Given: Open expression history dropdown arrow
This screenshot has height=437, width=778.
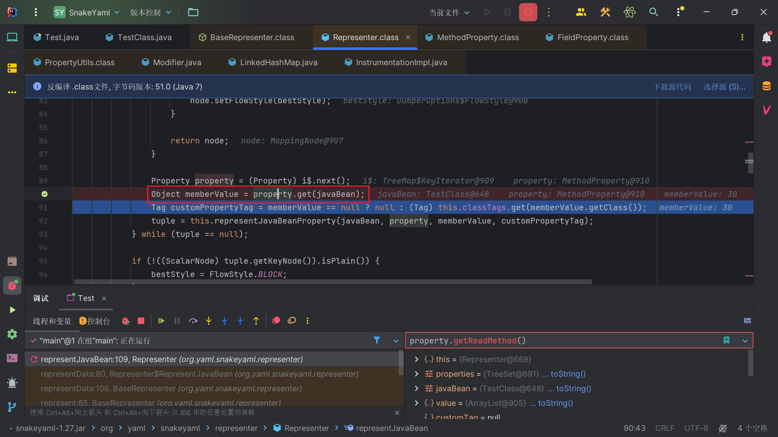Looking at the screenshot, I should pyautogui.click(x=745, y=341).
